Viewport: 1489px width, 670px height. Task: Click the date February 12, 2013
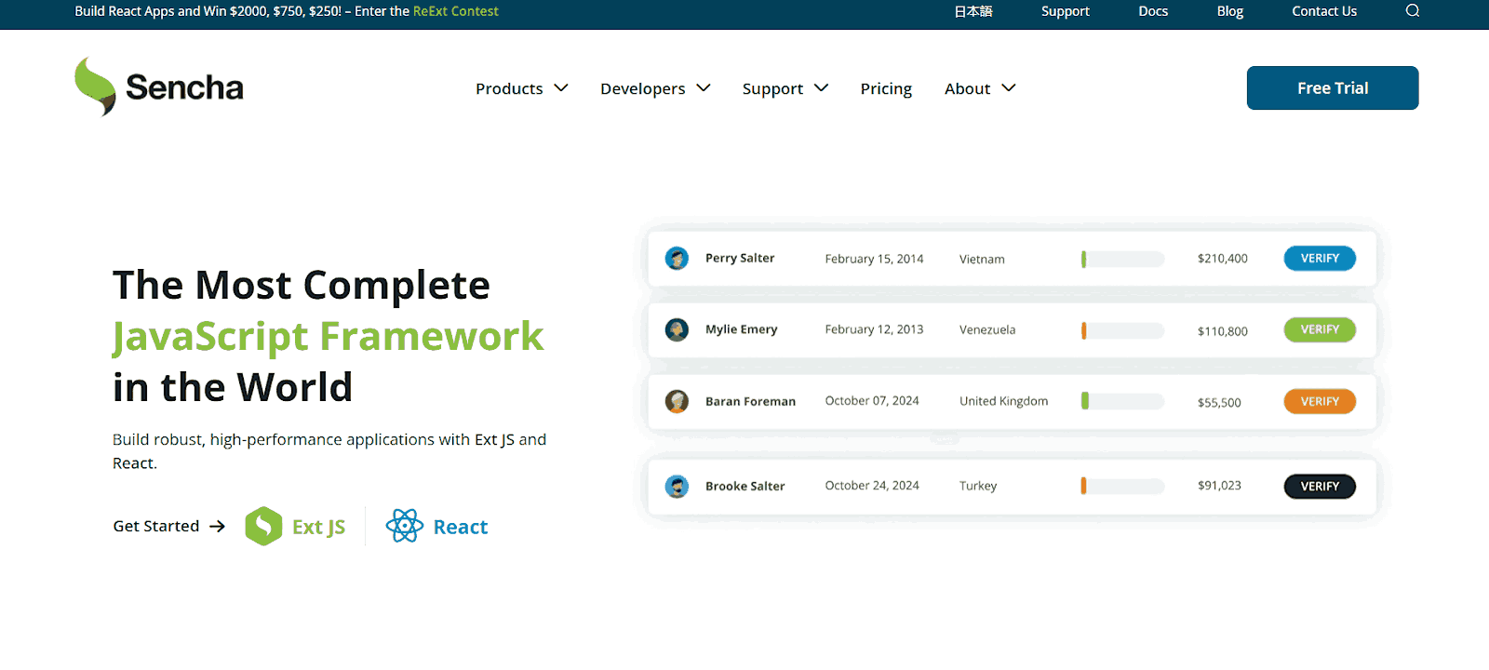pyautogui.click(x=874, y=329)
